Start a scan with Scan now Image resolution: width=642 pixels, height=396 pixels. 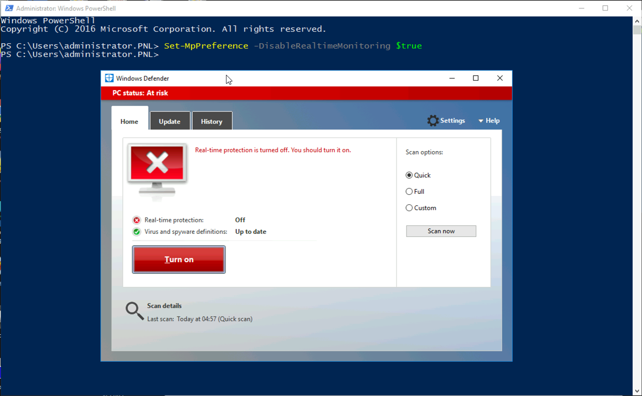point(440,231)
